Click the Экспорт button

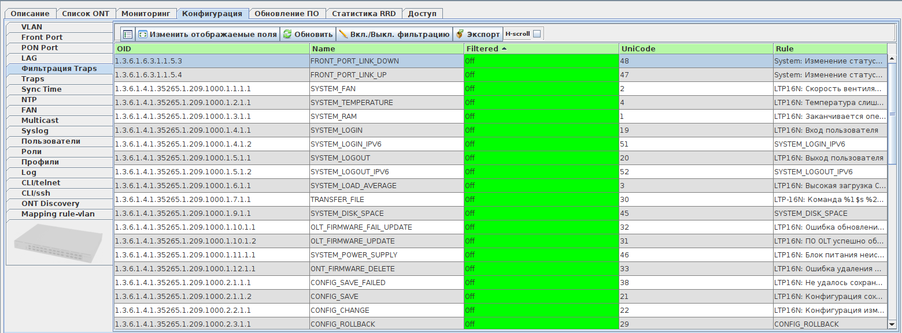point(478,34)
